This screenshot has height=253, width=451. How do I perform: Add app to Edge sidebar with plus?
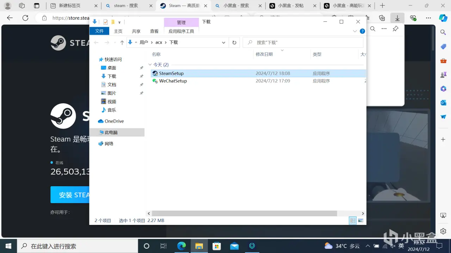click(443, 139)
